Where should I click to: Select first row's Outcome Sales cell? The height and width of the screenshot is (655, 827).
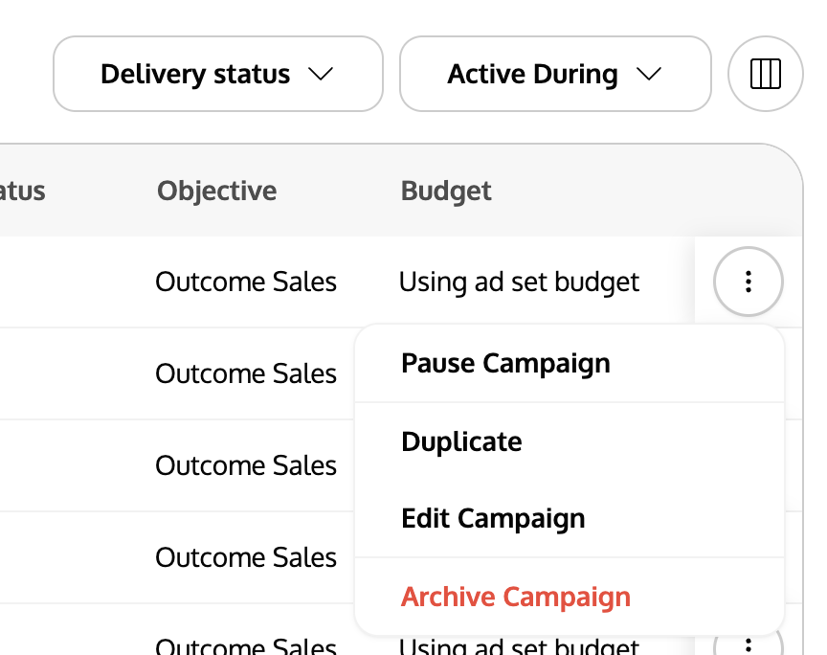pyautogui.click(x=246, y=282)
